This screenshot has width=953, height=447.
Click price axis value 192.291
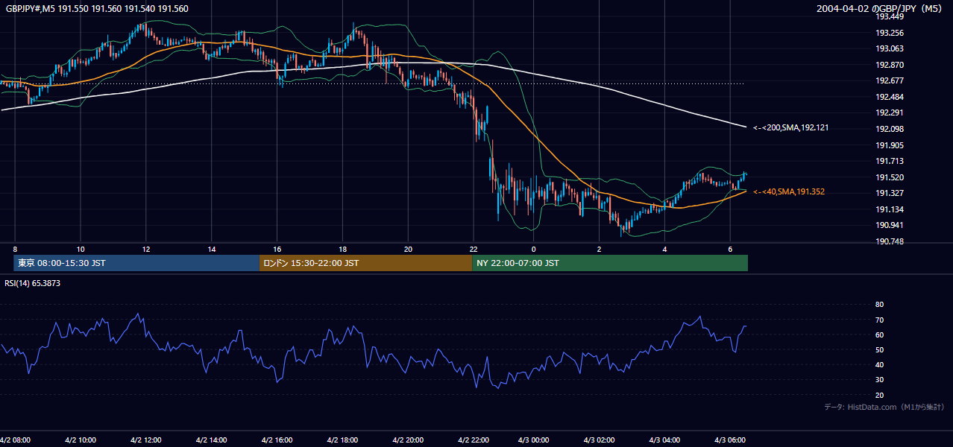tap(889, 112)
